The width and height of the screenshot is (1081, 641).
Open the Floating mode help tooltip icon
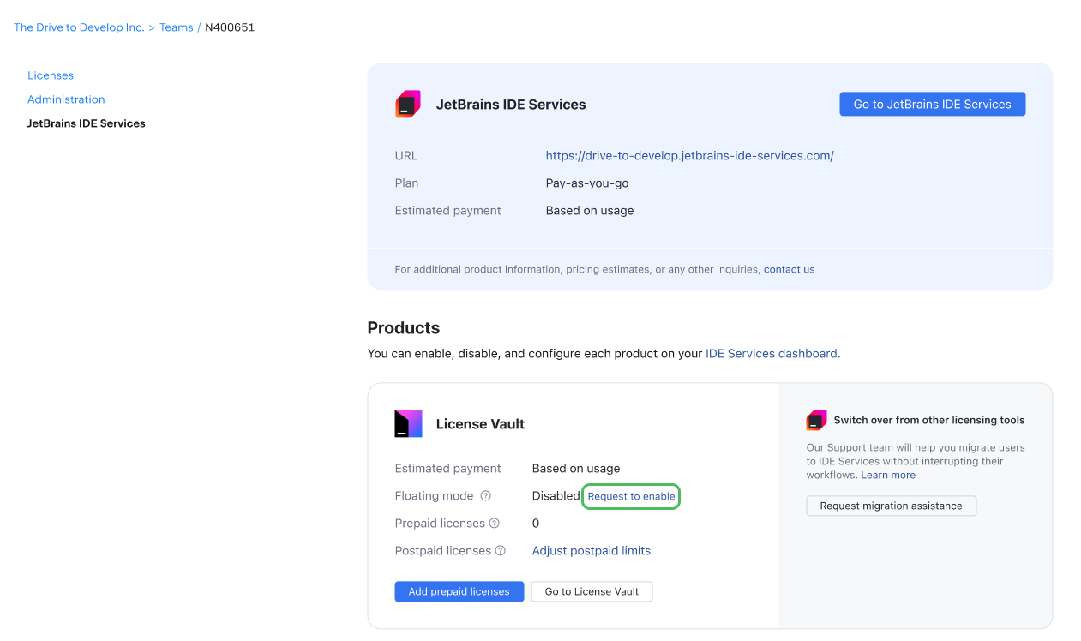486,495
